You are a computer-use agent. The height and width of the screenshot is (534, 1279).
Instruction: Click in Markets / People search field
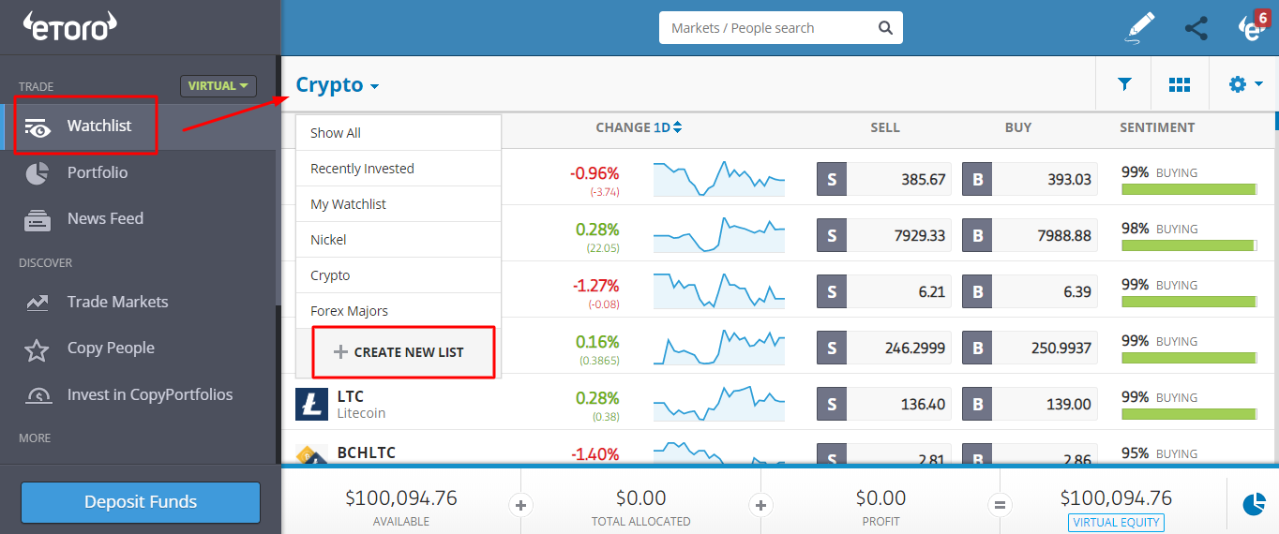coord(769,28)
